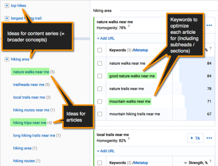The height and width of the screenshot is (166, 218).
Task: Click TA play button
Action: coord(195,138)
